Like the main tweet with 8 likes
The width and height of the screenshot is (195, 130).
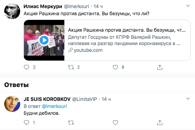(115, 67)
